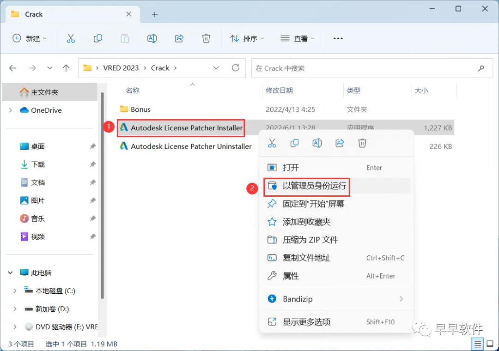Expand the address bar history dropdown
499x351 pixels.
pyautogui.click(x=216, y=68)
